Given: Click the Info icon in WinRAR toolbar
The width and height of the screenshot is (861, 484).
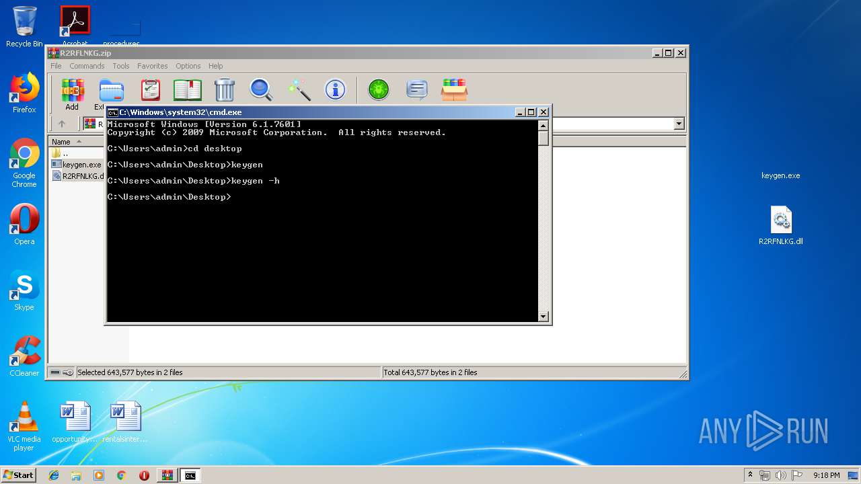Looking at the screenshot, I should tap(335, 89).
